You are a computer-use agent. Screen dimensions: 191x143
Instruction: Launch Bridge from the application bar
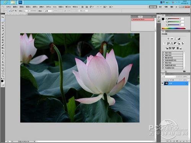coord(83,7)
